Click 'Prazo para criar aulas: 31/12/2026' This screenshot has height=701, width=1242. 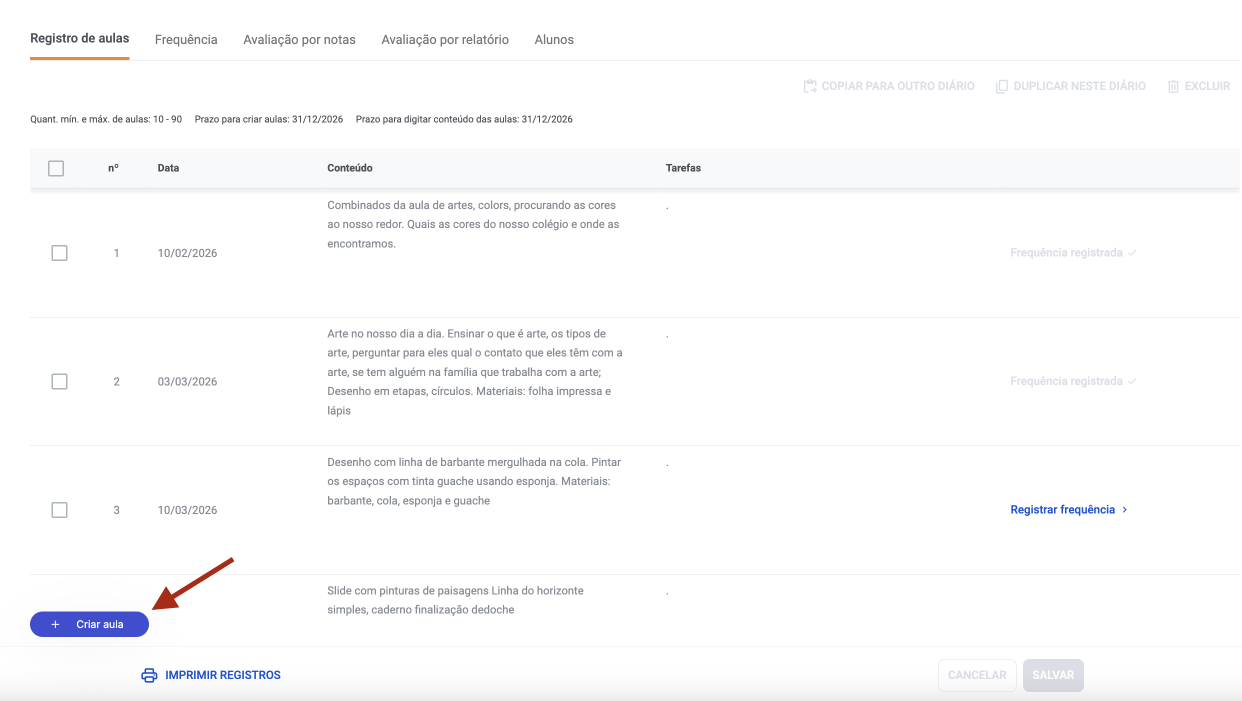coord(269,119)
